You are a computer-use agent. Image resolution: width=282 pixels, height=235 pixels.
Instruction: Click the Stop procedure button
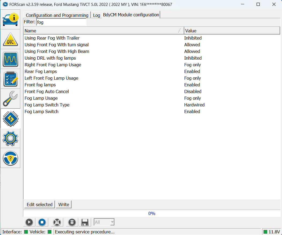[x=42, y=222]
